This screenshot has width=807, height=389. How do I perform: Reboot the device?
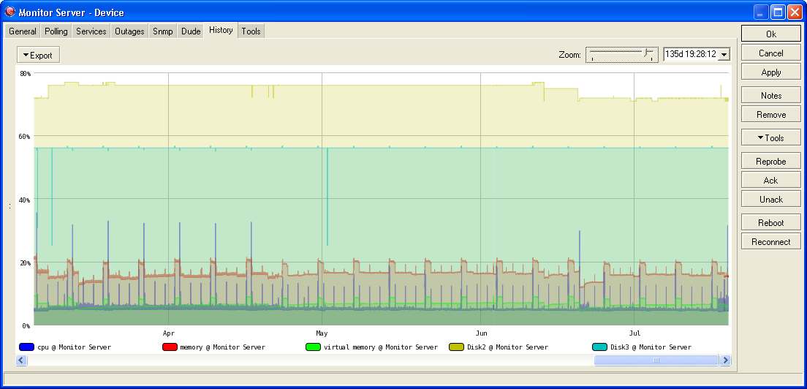(771, 223)
